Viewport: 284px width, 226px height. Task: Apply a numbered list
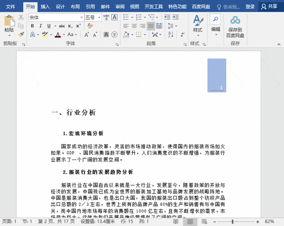click(x=139, y=18)
